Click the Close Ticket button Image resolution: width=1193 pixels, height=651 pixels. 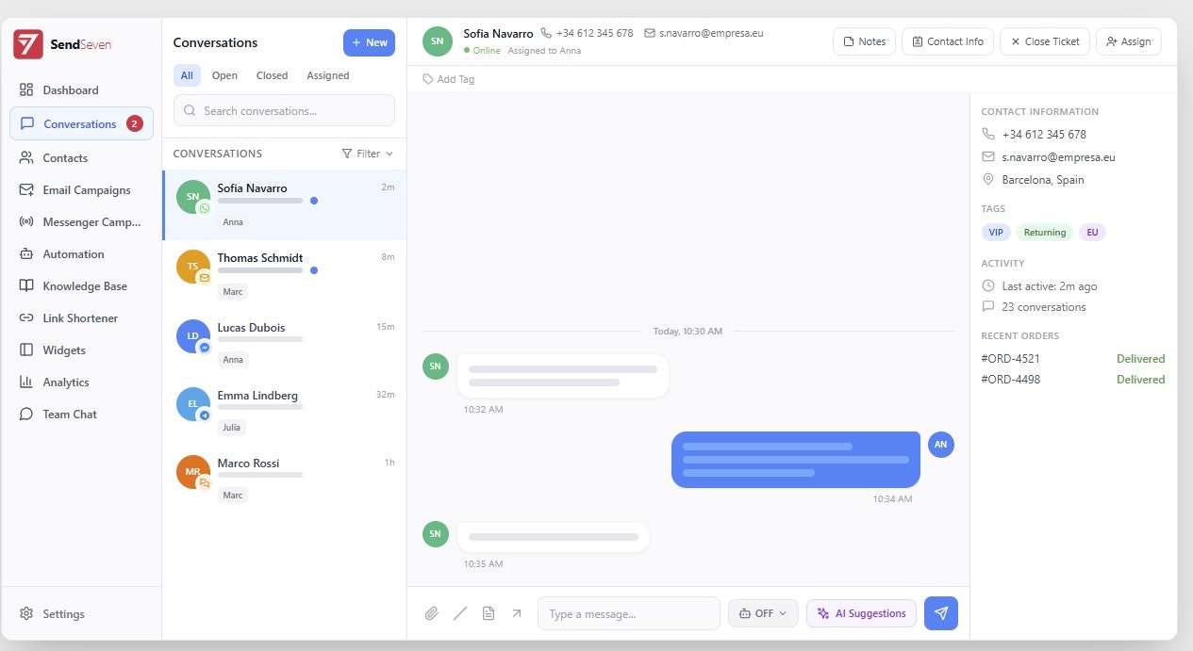(x=1044, y=41)
